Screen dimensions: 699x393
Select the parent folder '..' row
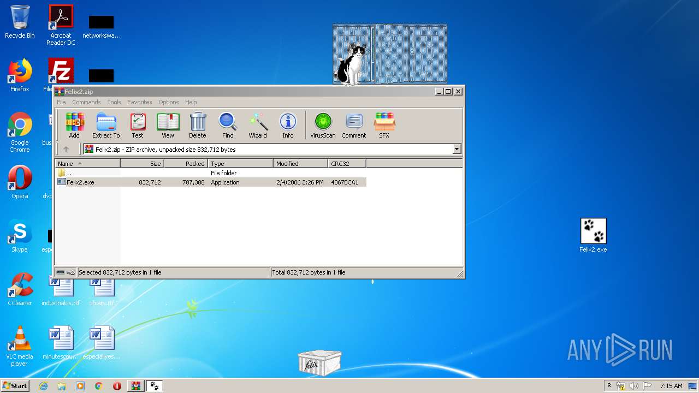pyautogui.click(x=211, y=173)
